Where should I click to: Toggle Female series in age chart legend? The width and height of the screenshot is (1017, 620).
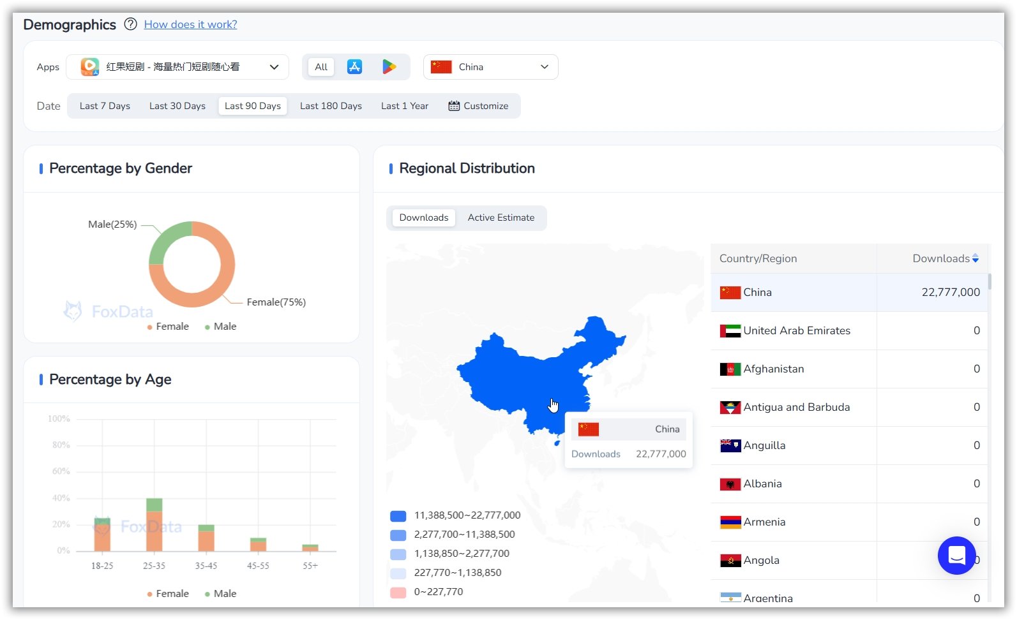coord(168,594)
